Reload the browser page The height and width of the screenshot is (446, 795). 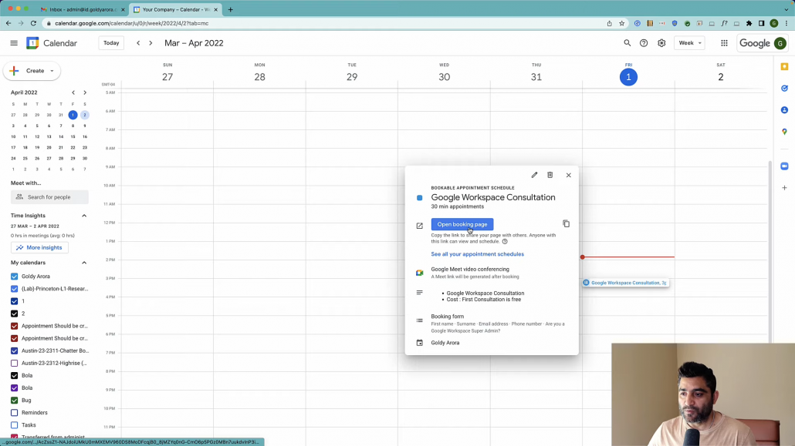tap(33, 23)
